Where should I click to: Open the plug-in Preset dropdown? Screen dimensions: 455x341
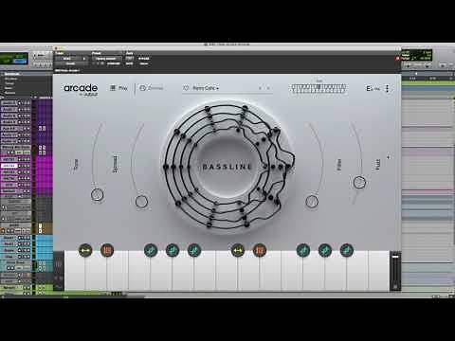(106, 59)
